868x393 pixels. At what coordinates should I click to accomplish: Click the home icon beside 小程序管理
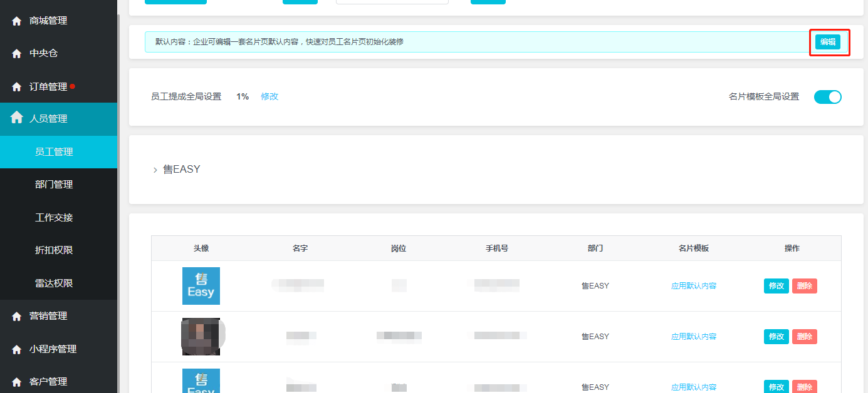click(17, 349)
